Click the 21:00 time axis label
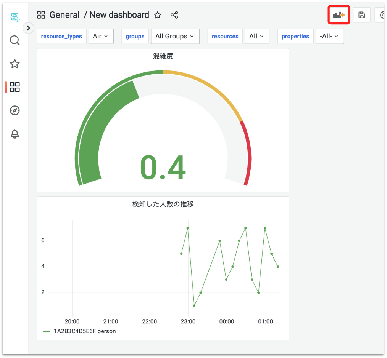The height and width of the screenshot is (358, 387). coord(111,321)
